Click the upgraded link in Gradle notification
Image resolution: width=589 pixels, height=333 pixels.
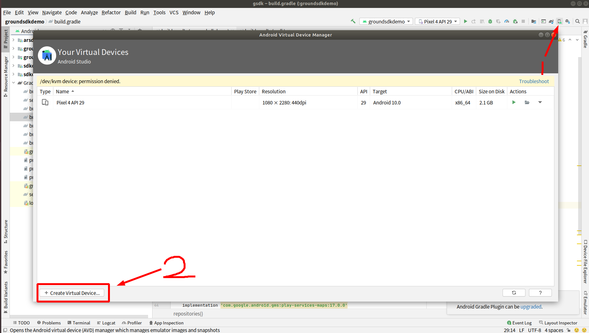531,307
